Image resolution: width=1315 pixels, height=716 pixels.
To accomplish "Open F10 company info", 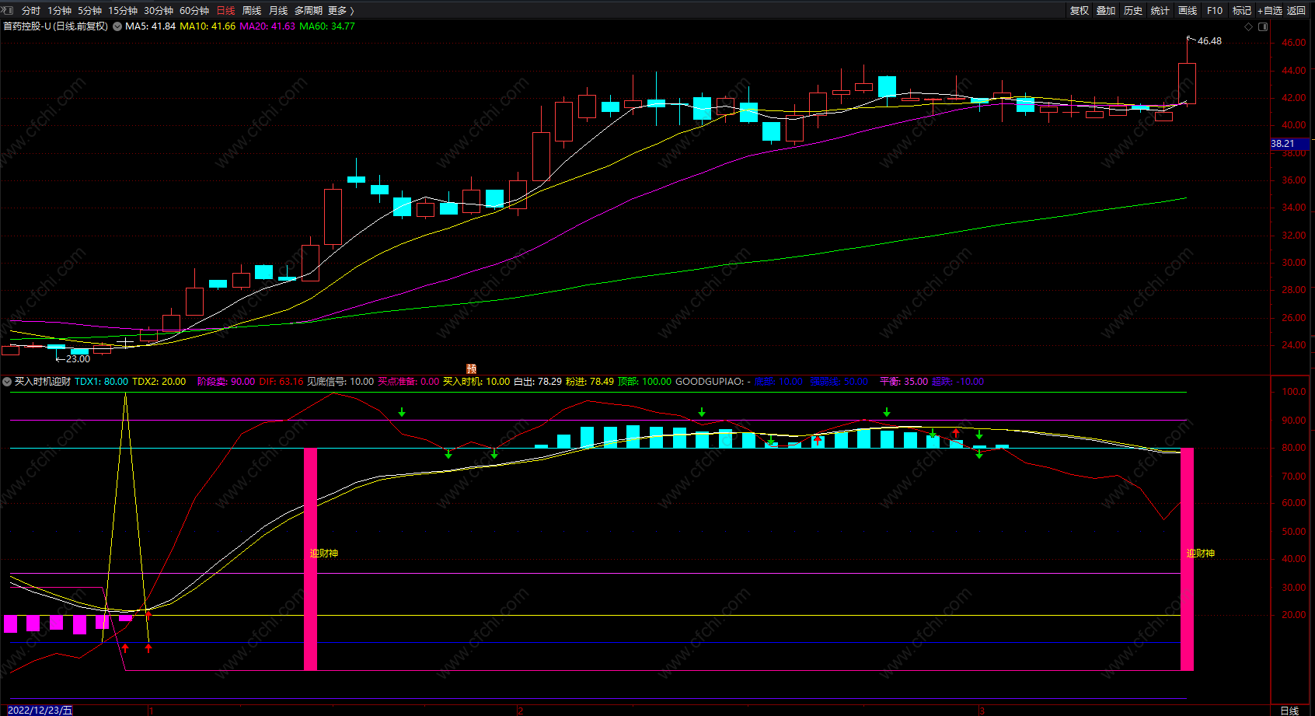I will click(1215, 10).
